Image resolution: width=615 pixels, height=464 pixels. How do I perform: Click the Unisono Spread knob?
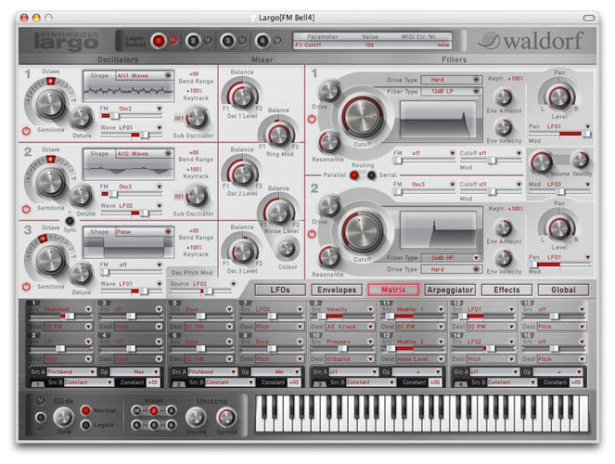click(226, 418)
